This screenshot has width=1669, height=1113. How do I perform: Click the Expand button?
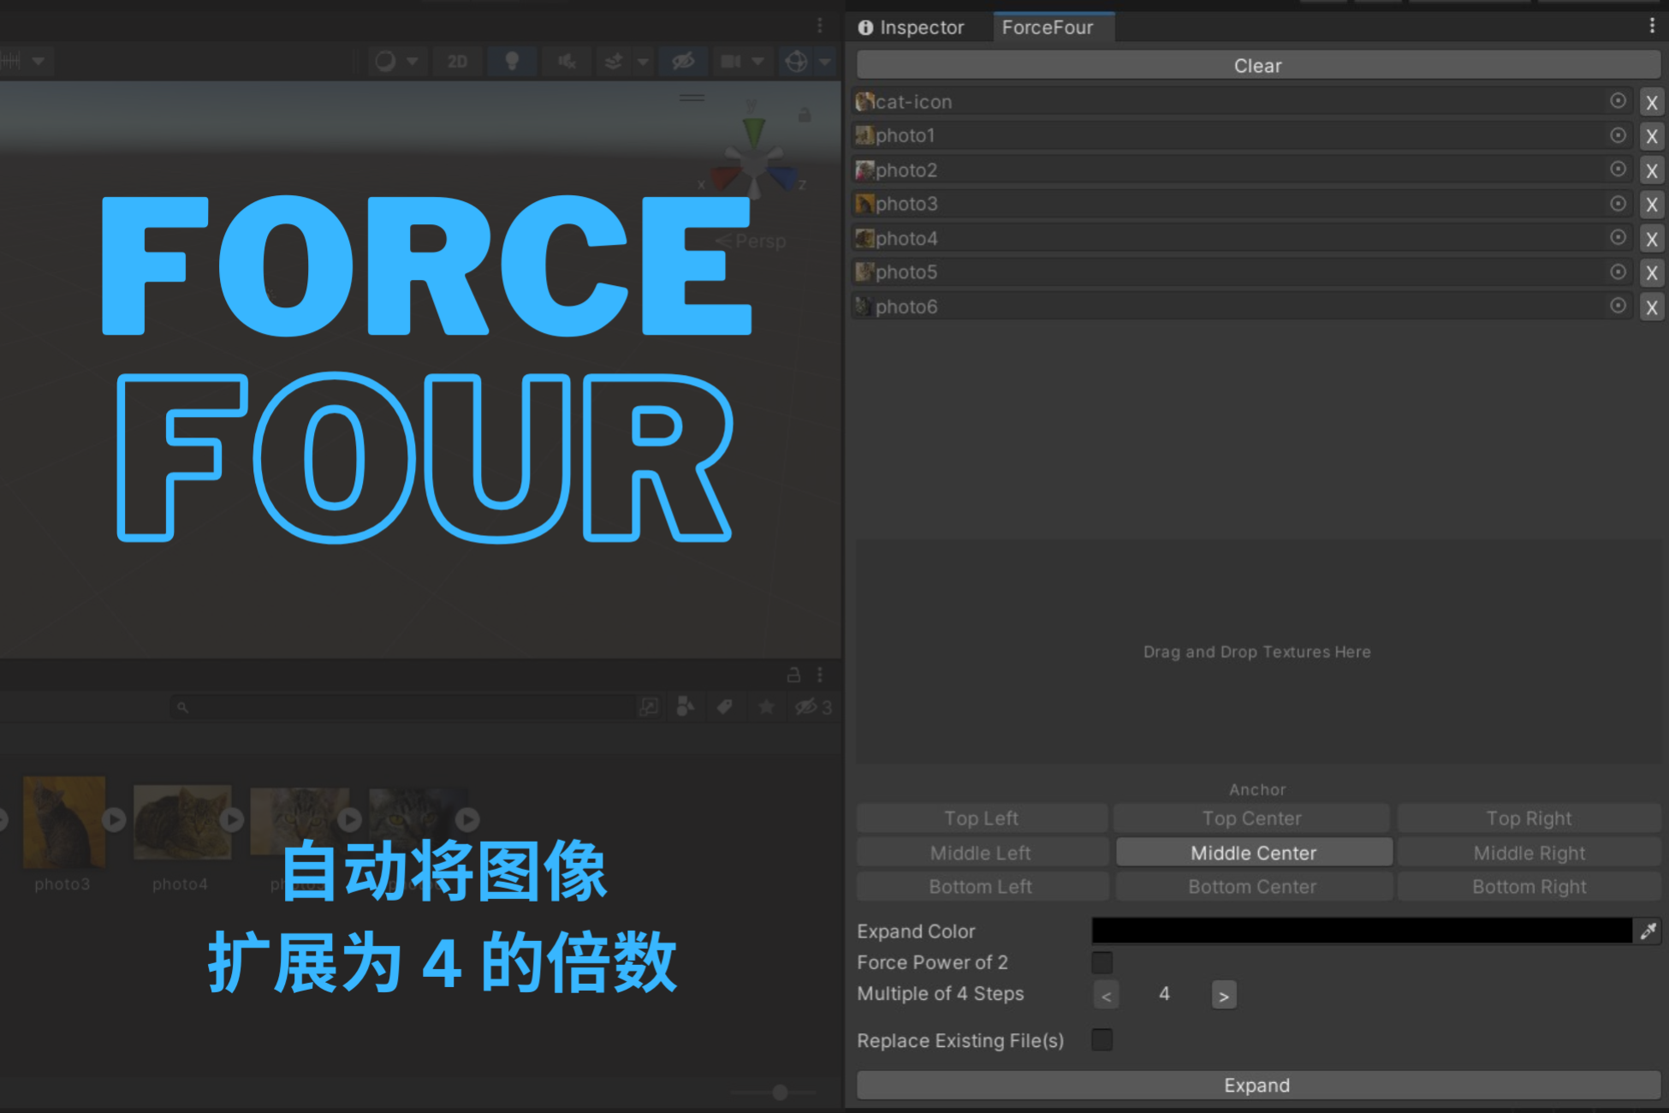(1257, 1086)
